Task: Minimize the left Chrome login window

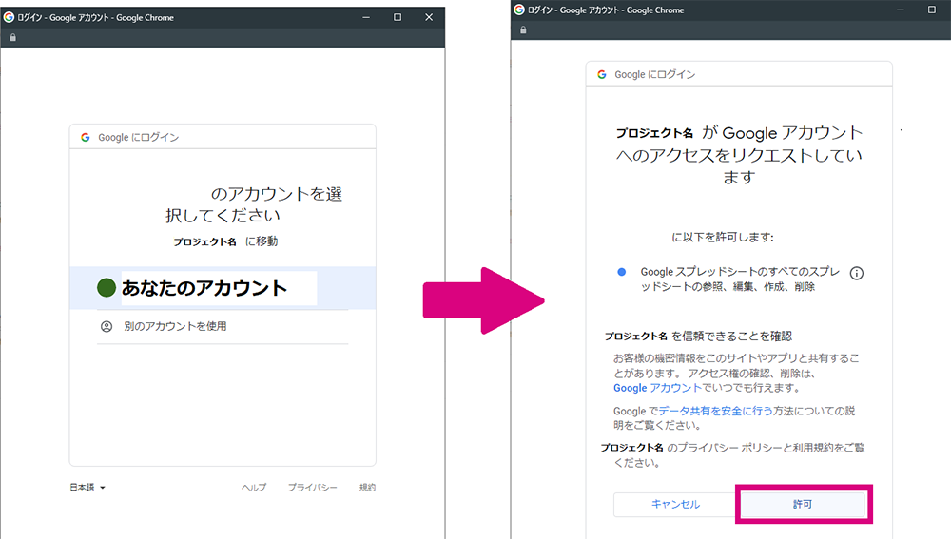Action: [366, 17]
